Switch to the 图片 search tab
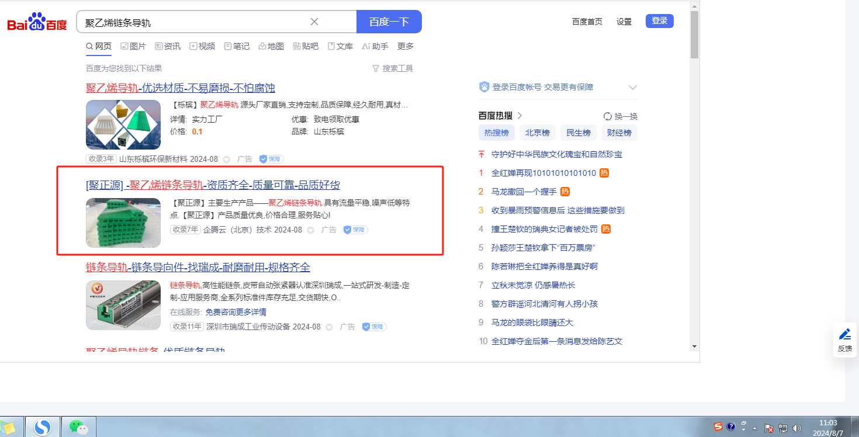The image size is (859, 437). [x=133, y=46]
